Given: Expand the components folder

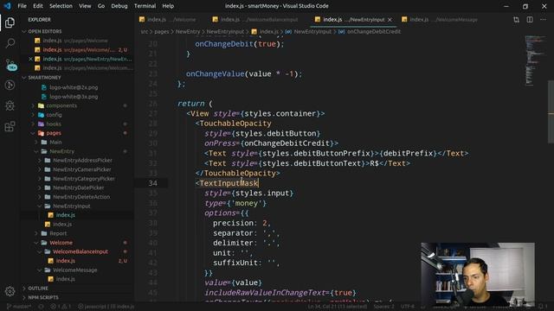Looking at the screenshot, I should pyautogui.click(x=61, y=105).
